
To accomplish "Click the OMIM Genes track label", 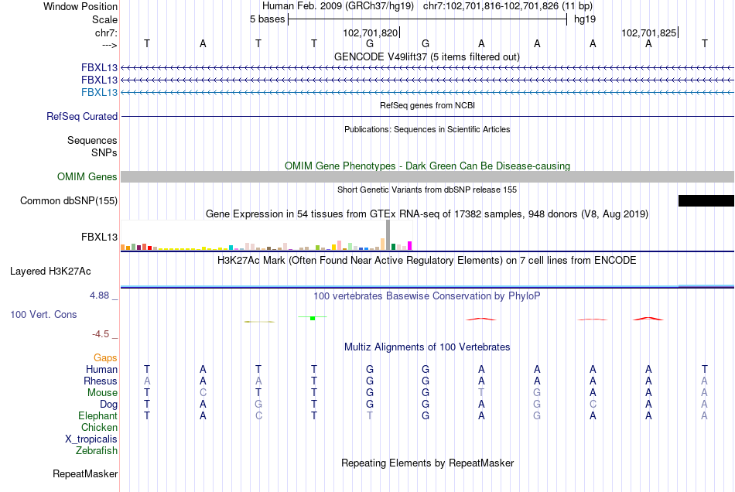I will 87,176.
